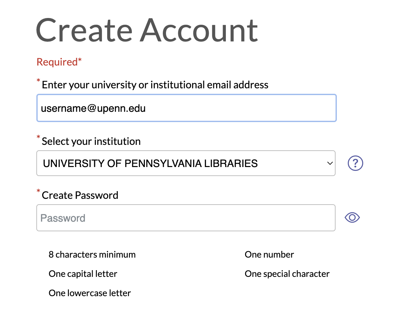
Task: Expand the institution dropdown chevron arrow
Action: [x=330, y=163]
